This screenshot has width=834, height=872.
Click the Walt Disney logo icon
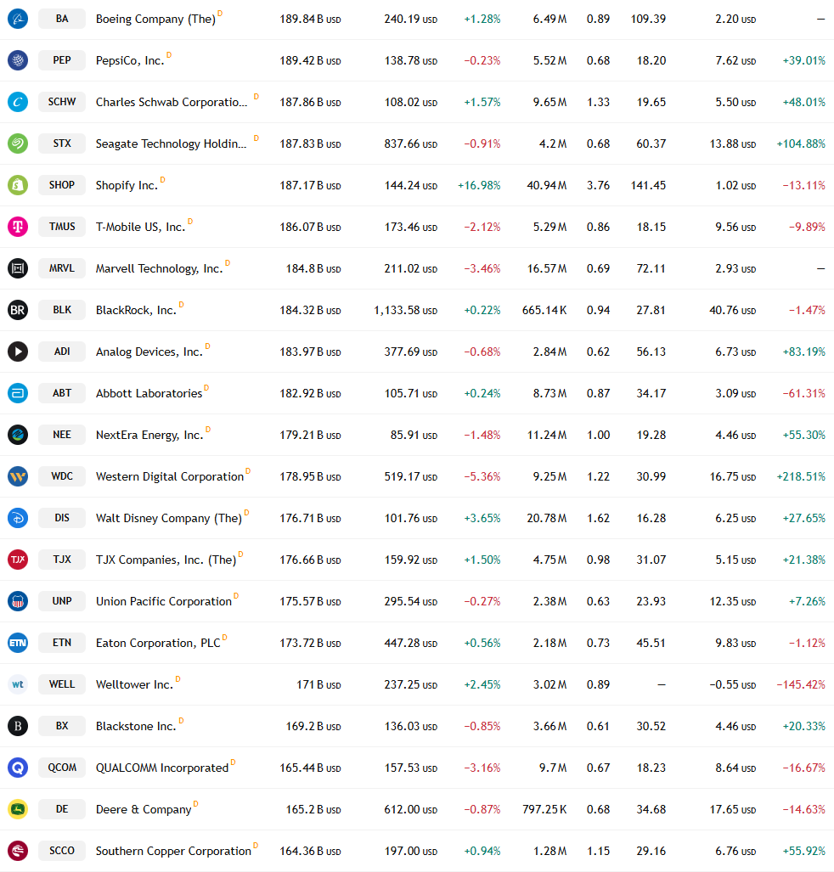[18, 518]
